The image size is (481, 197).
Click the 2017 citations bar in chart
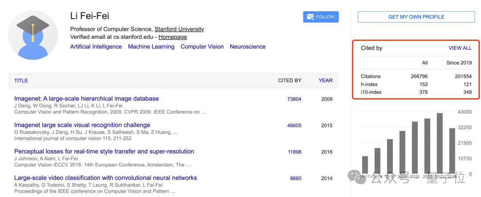[365, 165]
